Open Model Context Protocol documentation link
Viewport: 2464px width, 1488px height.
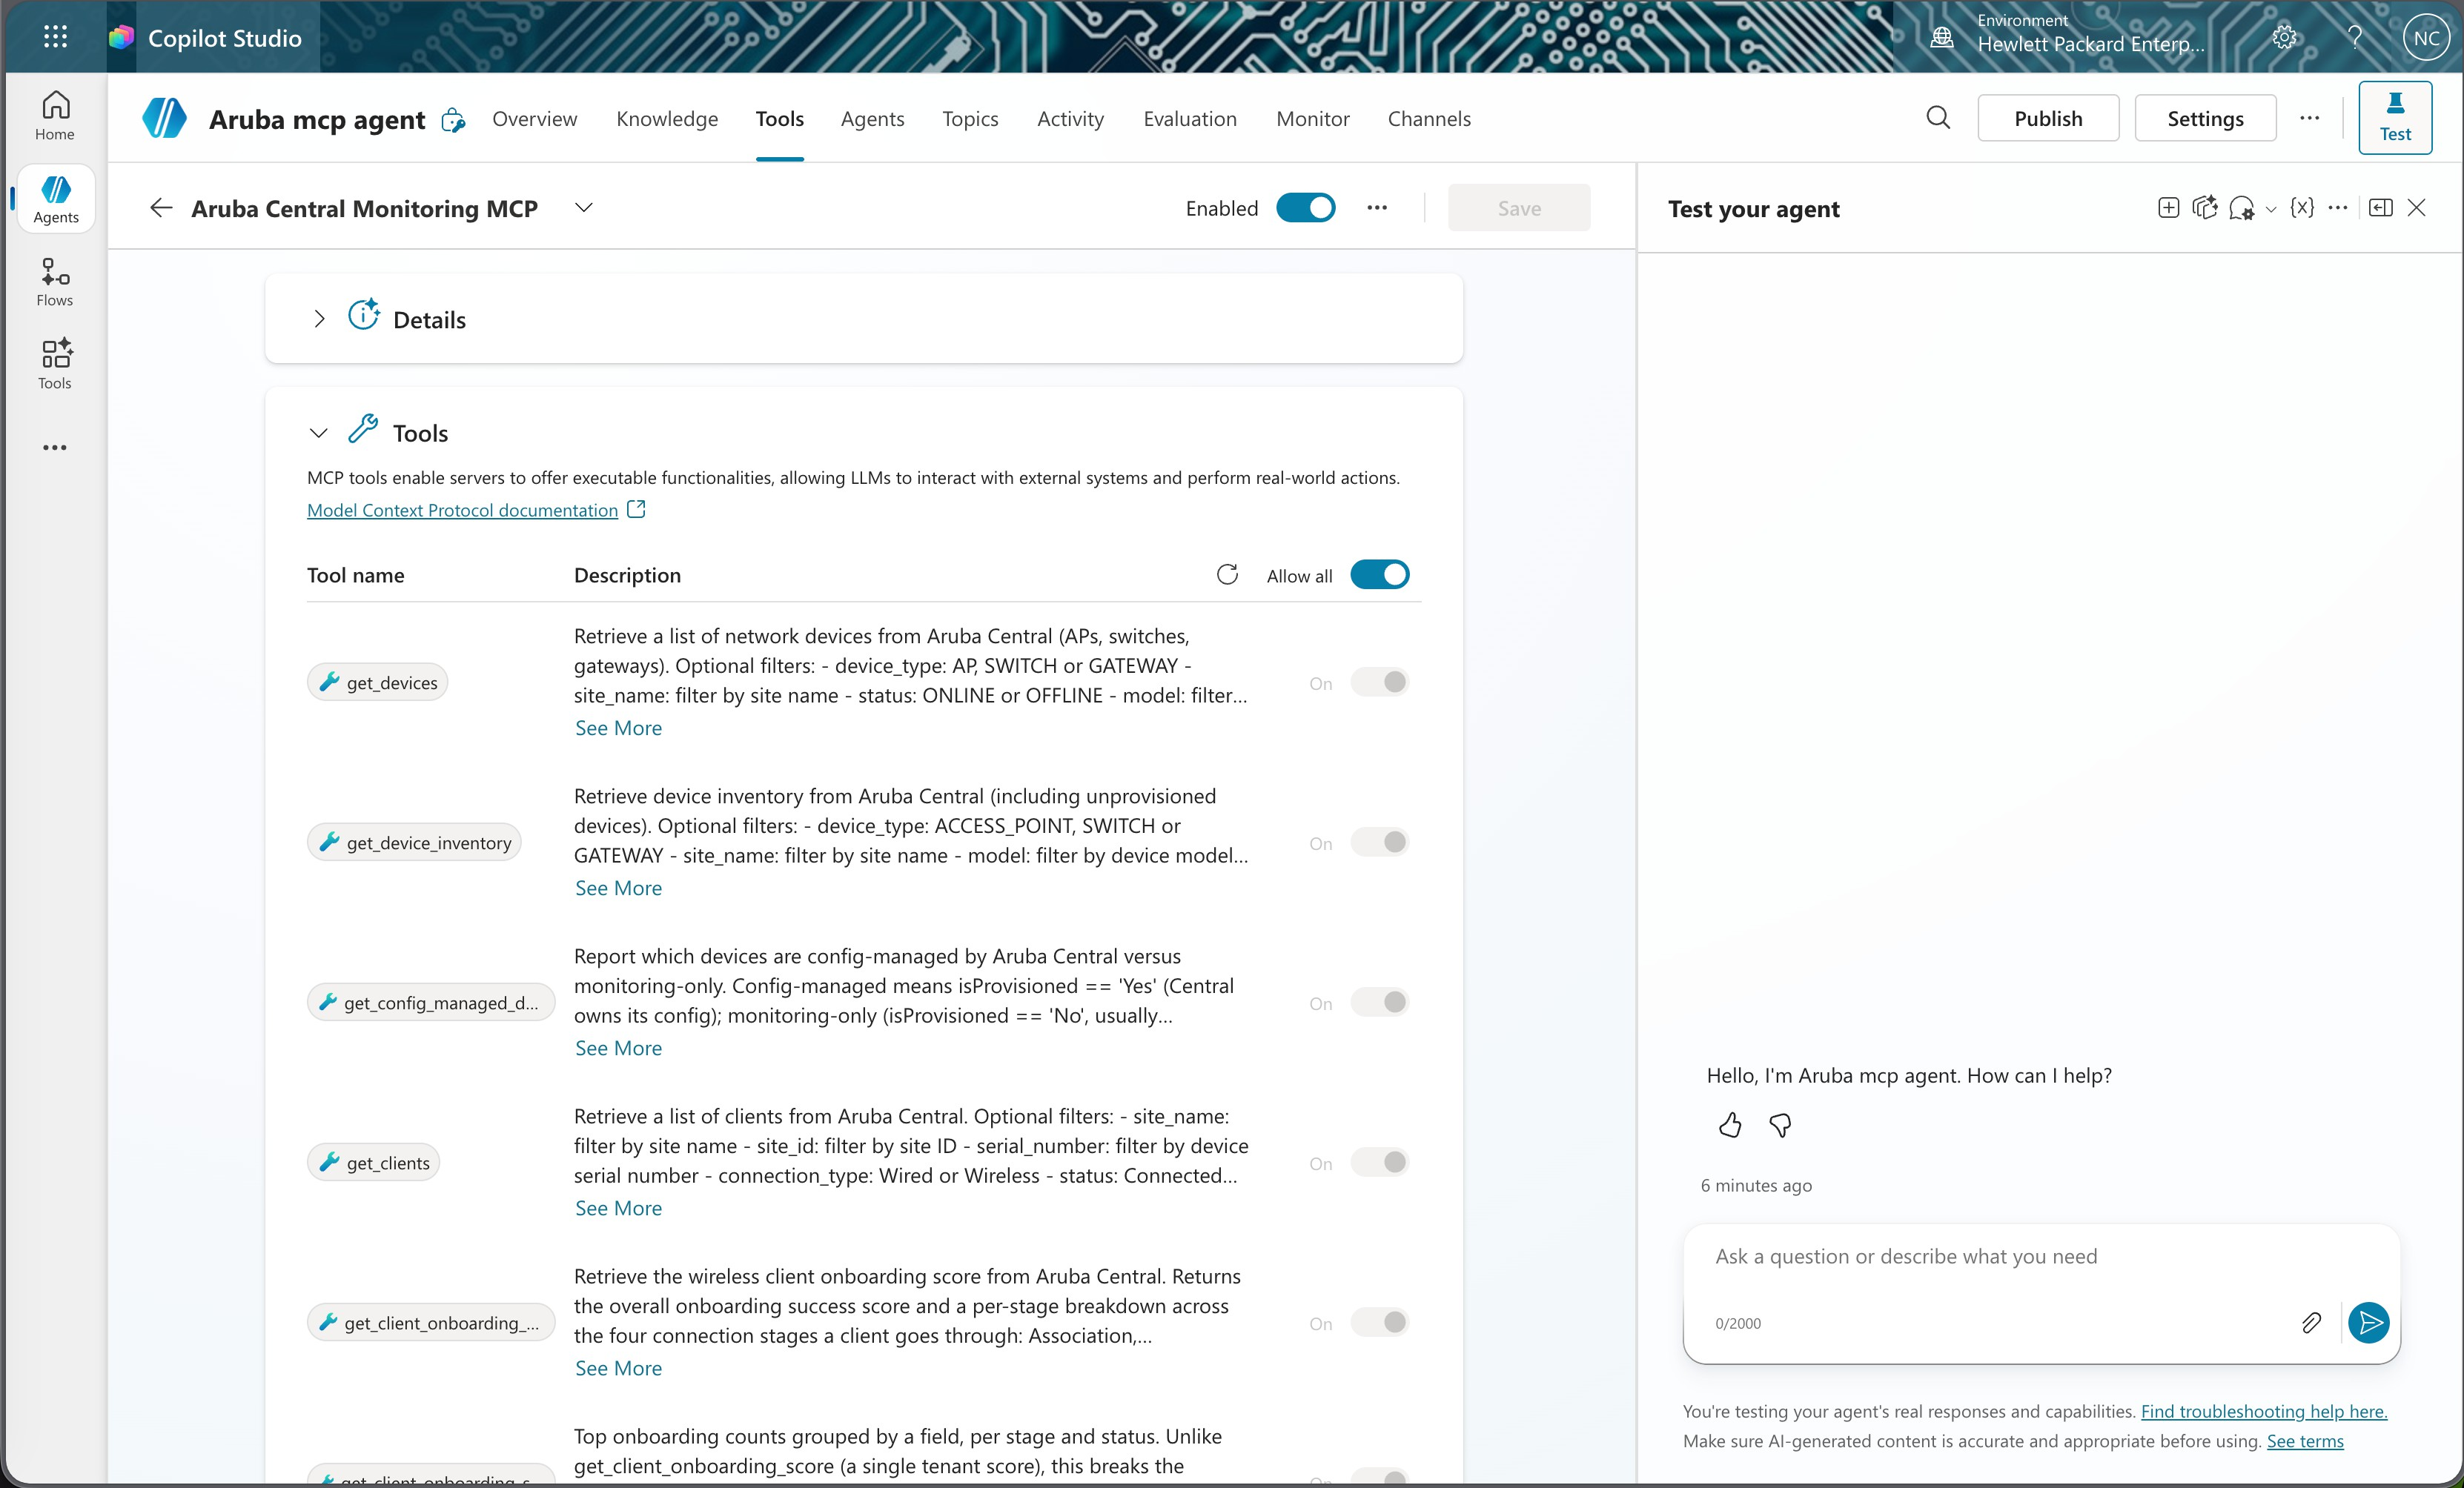pos(462,510)
